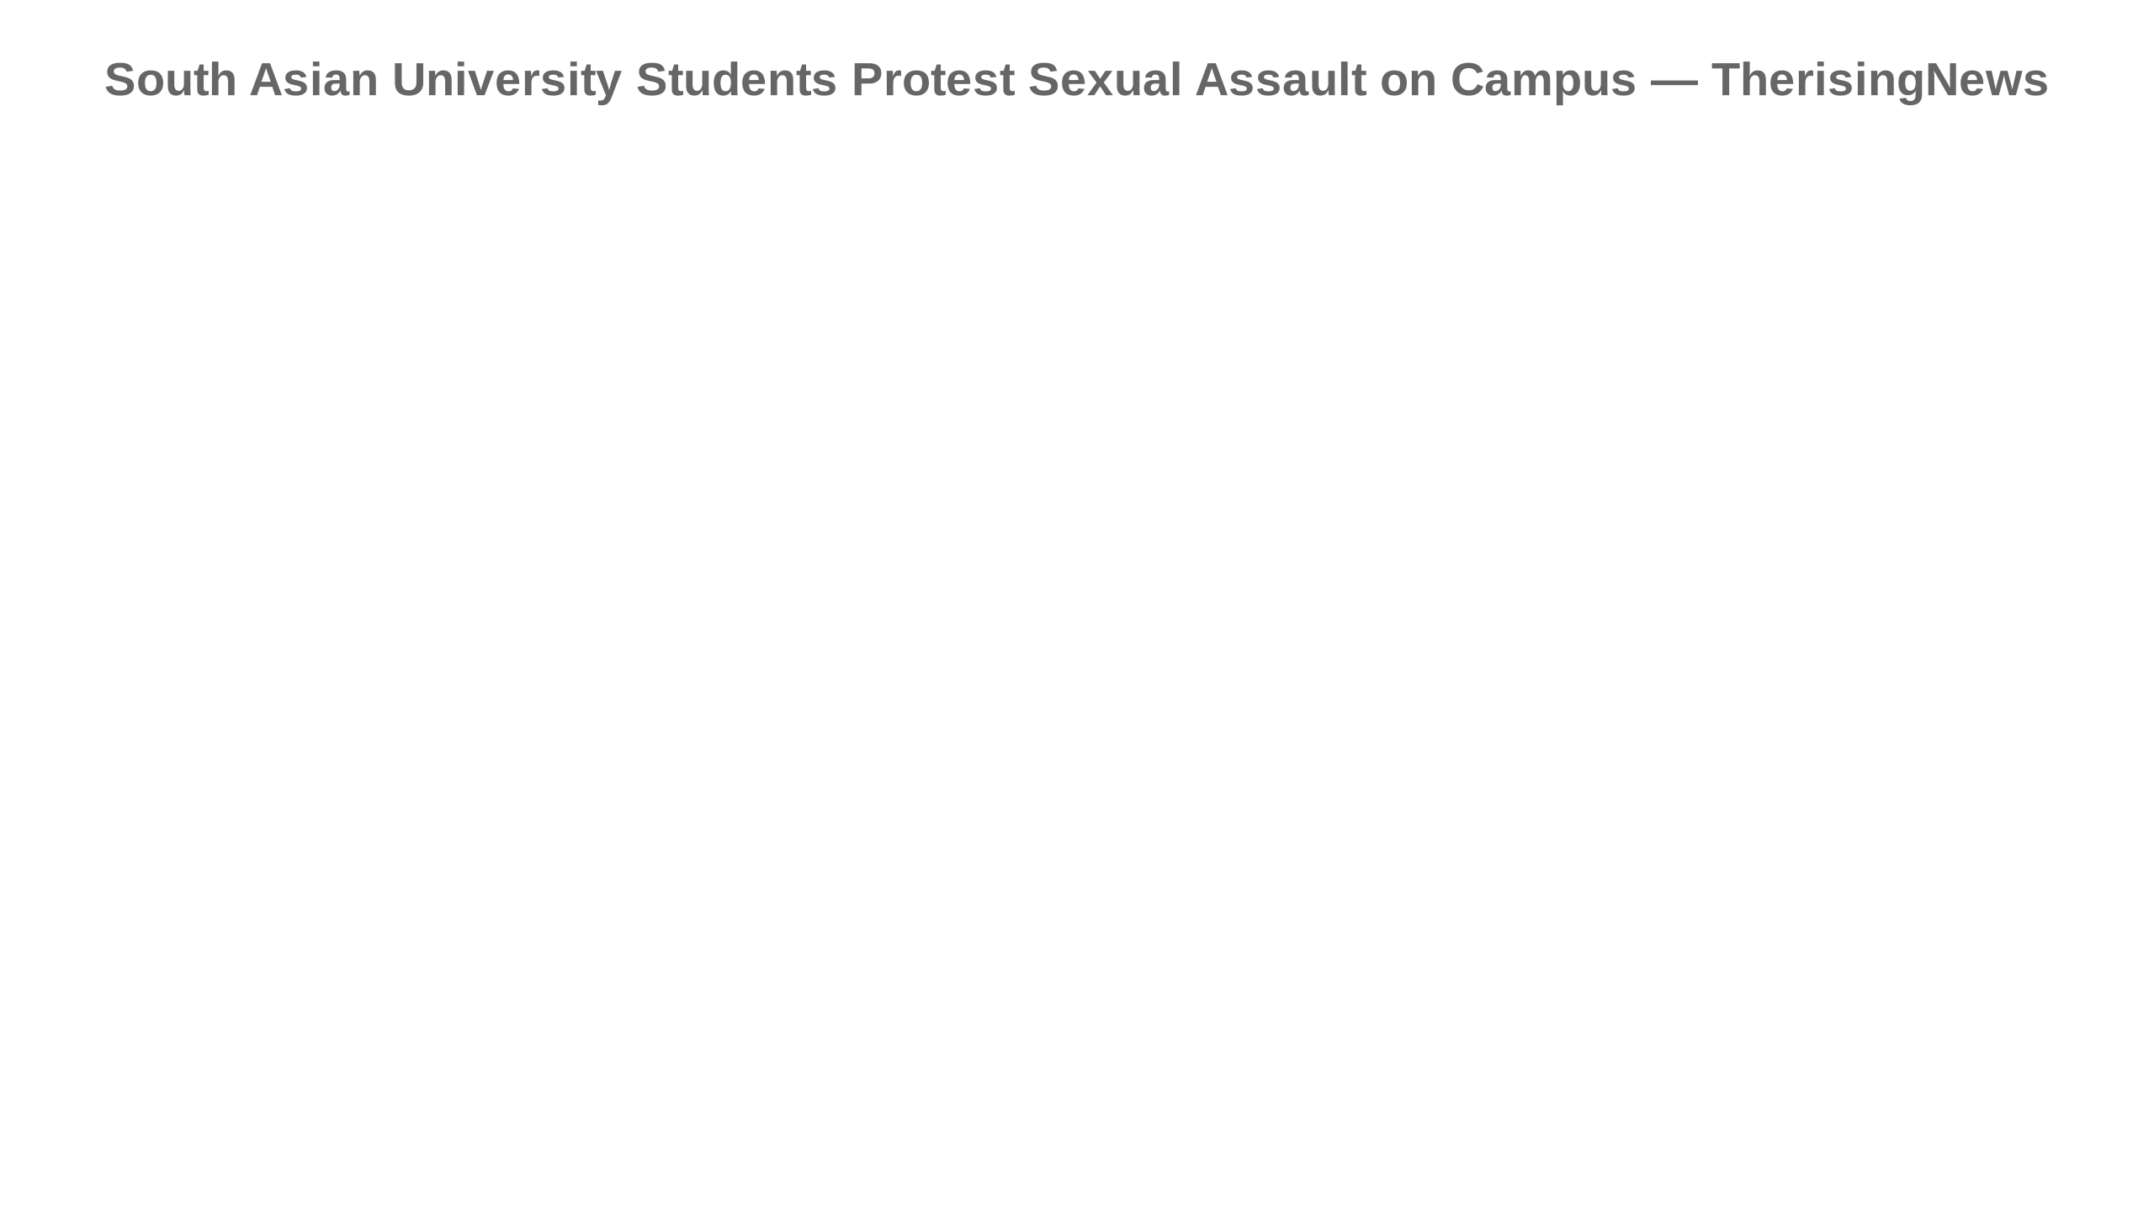This screenshot has height=1212, width=2154.
Task: Click the word "on" in the headline
Action: [x=1408, y=81]
